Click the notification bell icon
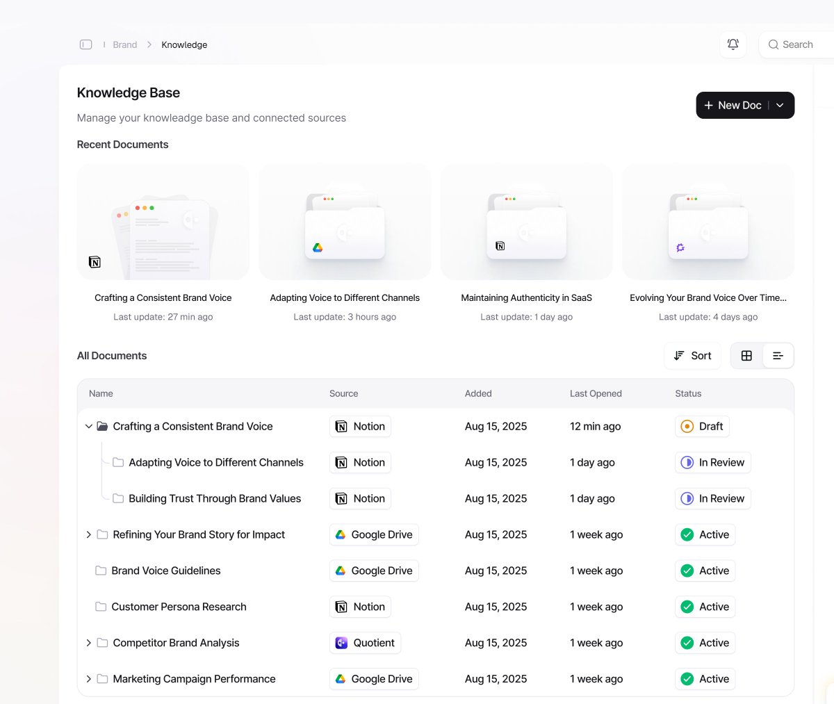The image size is (834, 704). 733,44
